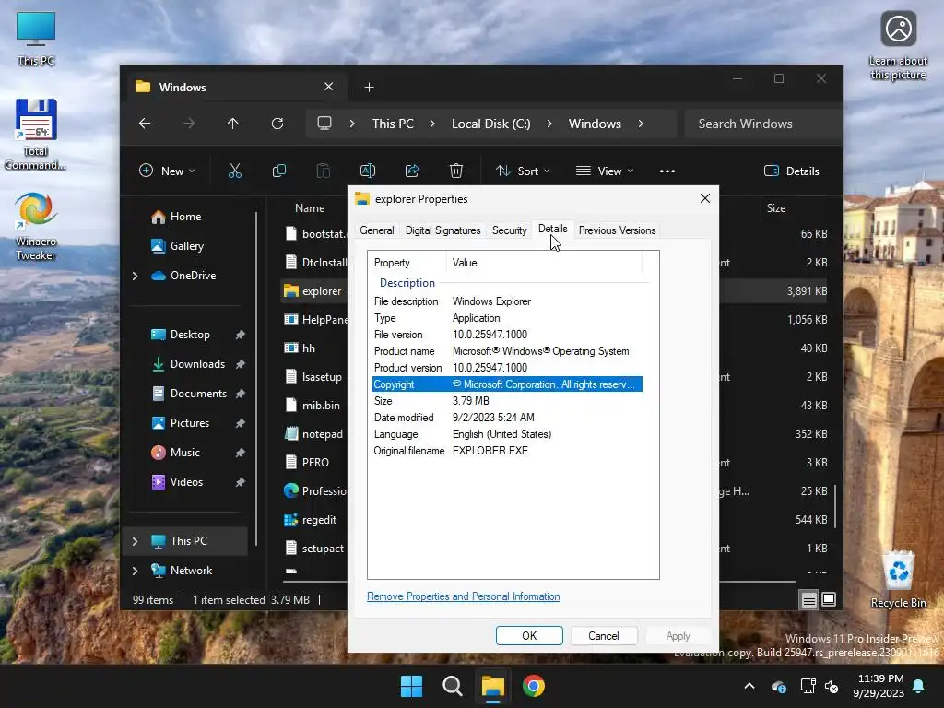Image resolution: width=944 pixels, height=708 pixels.
Task: Go up one folder level arrow
Action: coord(233,124)
